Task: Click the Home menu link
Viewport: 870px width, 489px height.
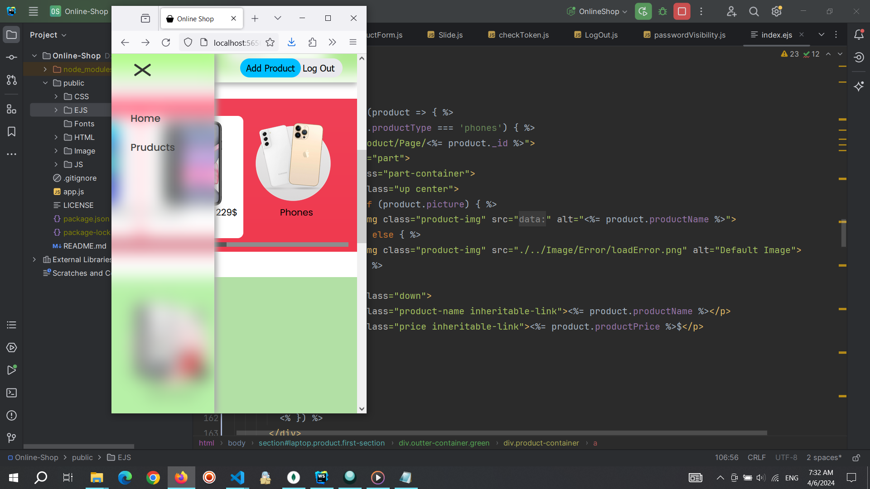Action: [x=145, y=118]
